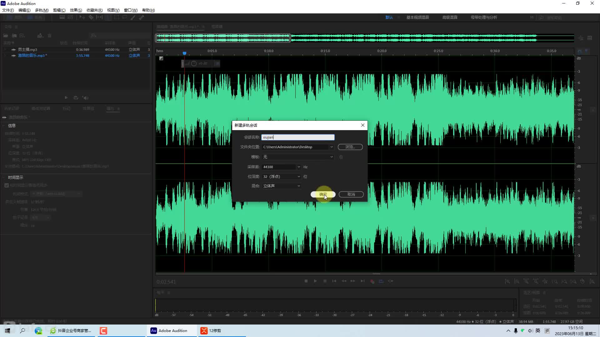This screenshot has height=337, width=600.
Task: Collapse the 信息 section
Action: 3,126
